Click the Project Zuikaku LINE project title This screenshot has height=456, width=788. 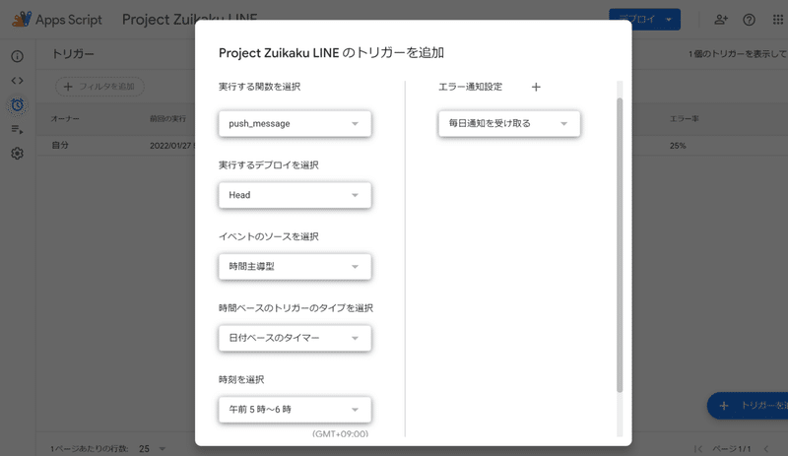189,20
